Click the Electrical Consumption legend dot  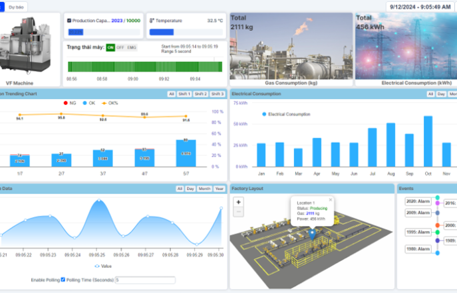pyautogui.click(x=264, y=114)
